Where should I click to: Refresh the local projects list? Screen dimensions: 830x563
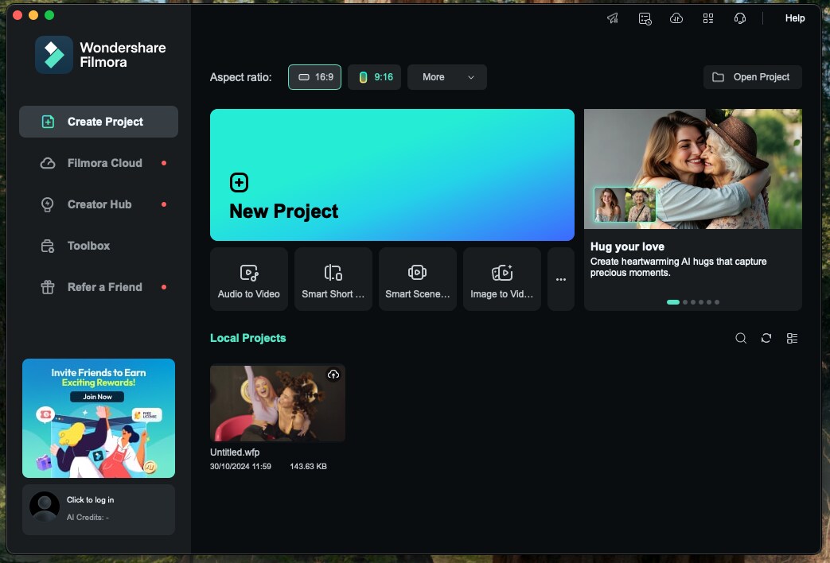coord(766,338)
